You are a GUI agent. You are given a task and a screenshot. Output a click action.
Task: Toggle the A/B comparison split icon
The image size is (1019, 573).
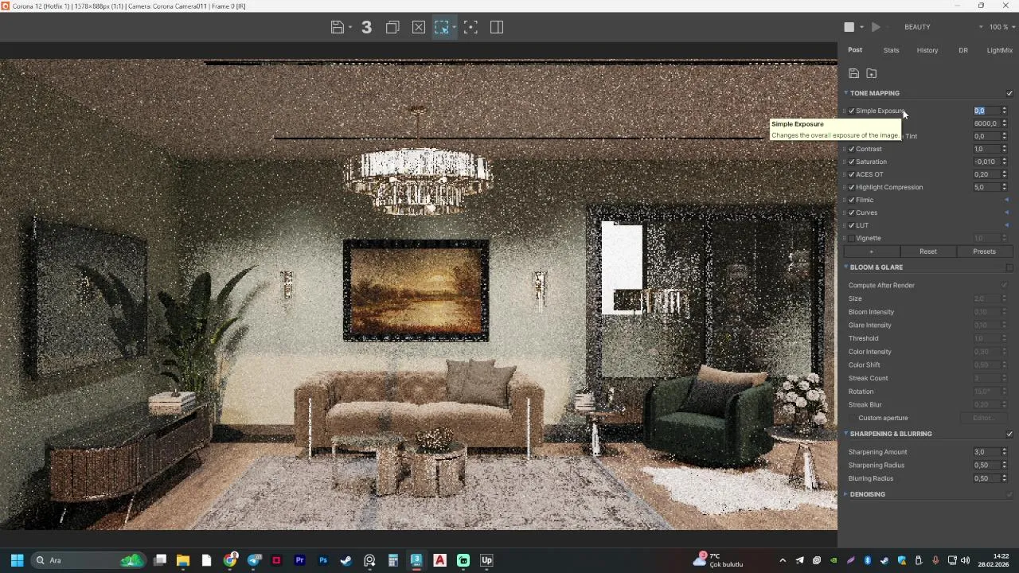tap(497, 27)
